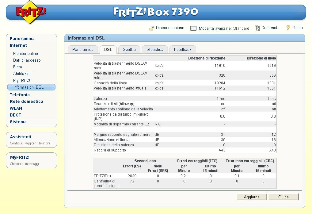The height and width of the screenshot is (214, 312).
Task: Select MyFRITZ! under Internet menu
Action: (21, 80)
